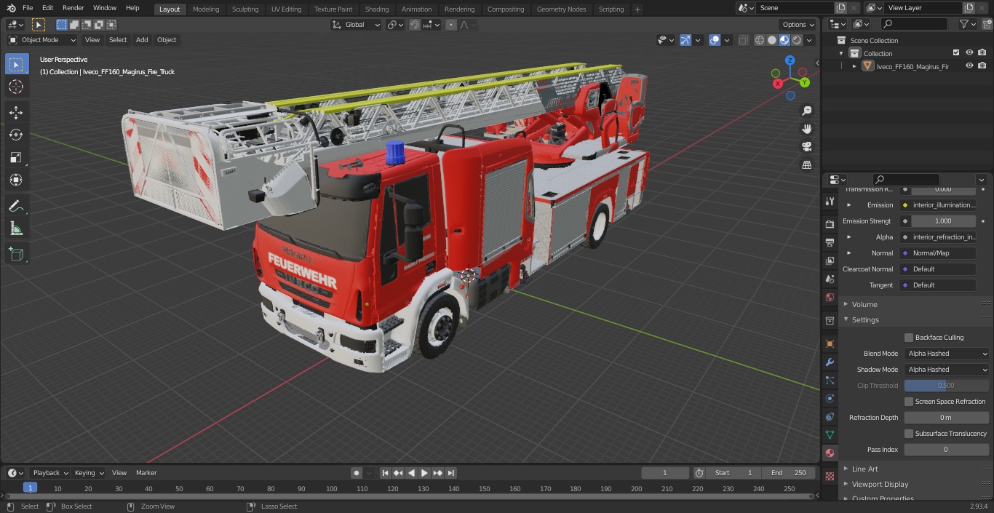Exclude Collection from view layer checkbox
This screenshot has width=994, height=513.
(956, 53)
